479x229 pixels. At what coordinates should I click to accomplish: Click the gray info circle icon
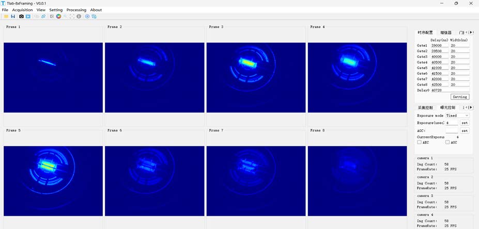[x=79, y=17]
